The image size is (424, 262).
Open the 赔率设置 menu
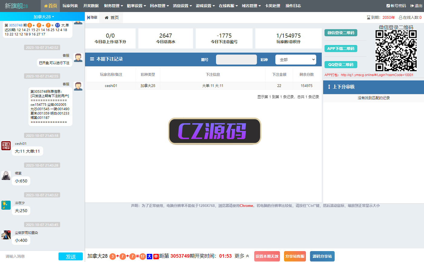pyautogui.click(x=137, y=6)
